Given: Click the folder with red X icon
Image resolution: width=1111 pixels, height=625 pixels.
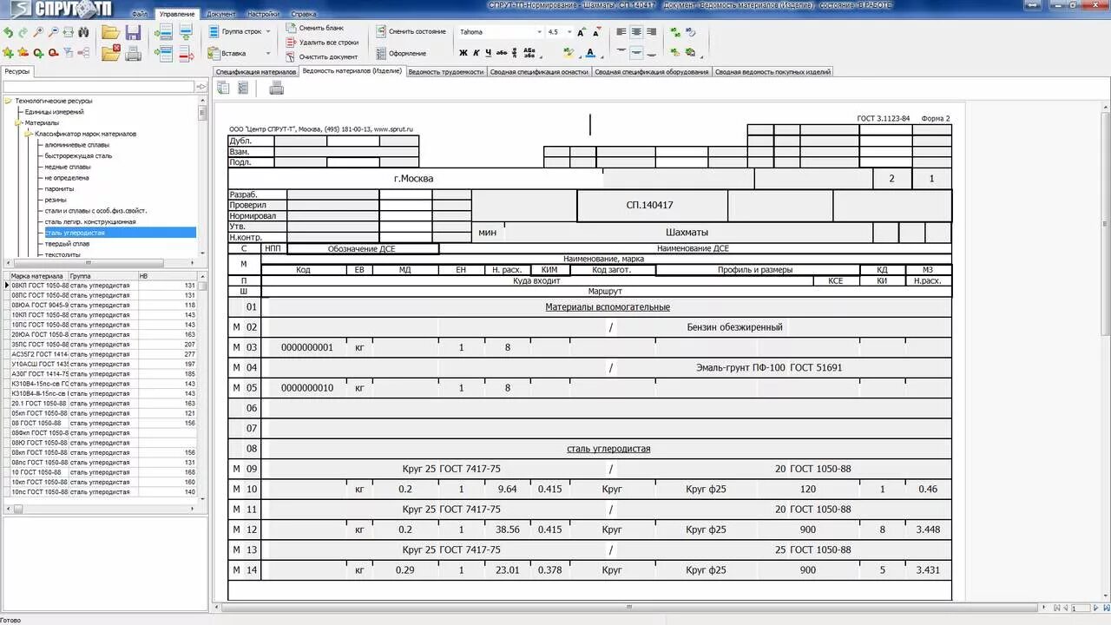Looking at the screenshot, I should [110, 54].
